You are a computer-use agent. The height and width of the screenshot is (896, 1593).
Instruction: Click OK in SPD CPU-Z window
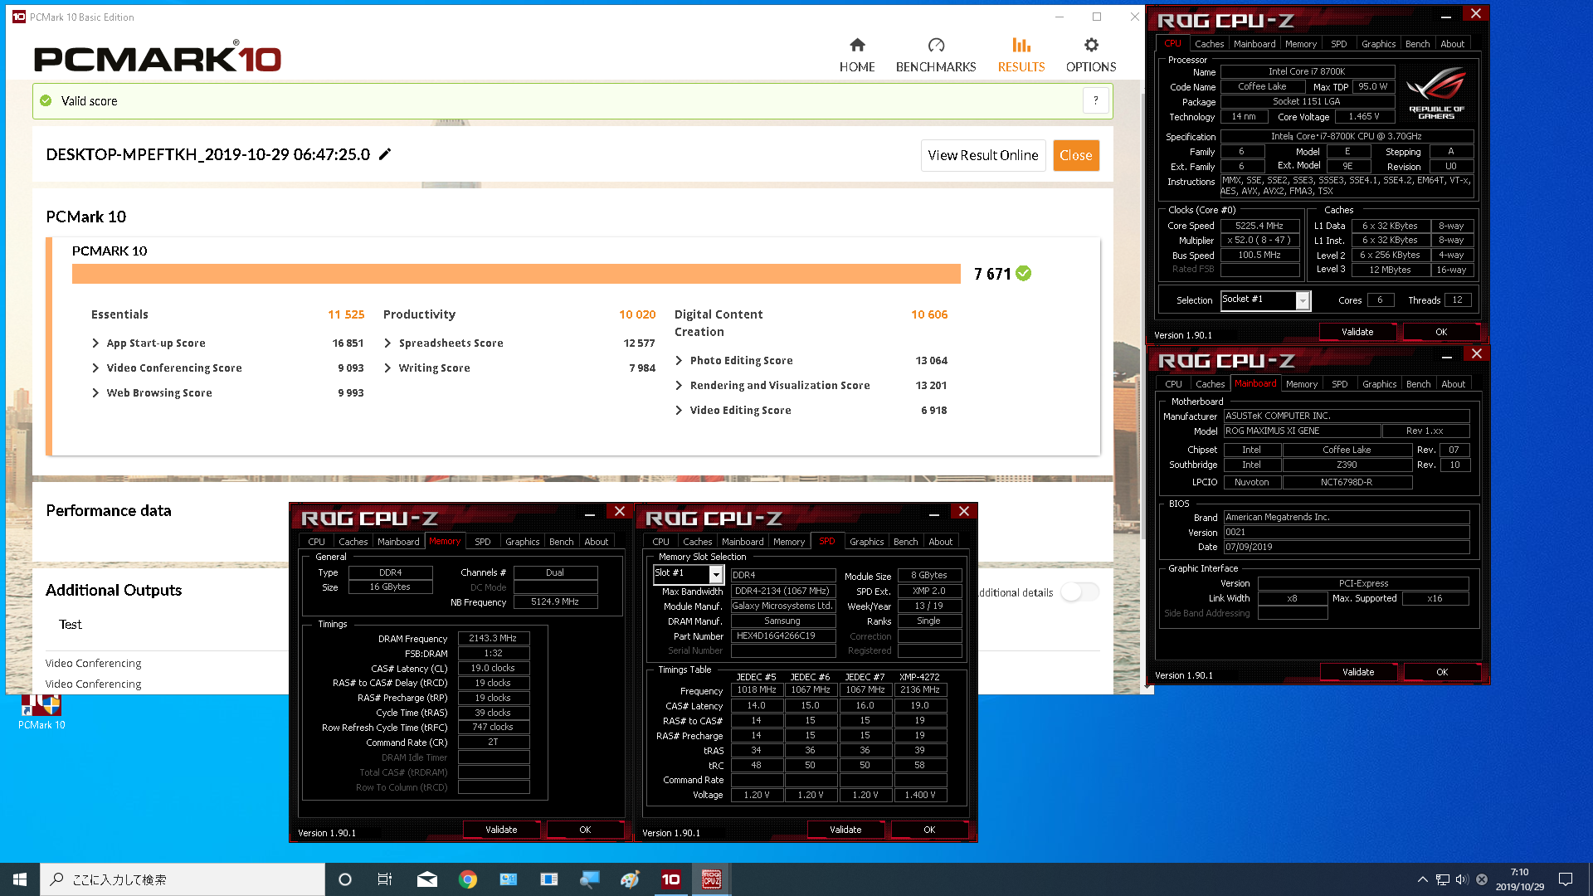coord(929,830)
